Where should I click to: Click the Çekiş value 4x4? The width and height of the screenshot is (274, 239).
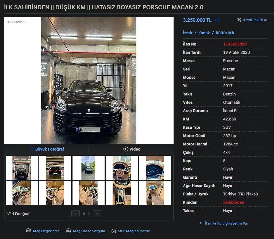pyautogui.click(x=227, y=152)
